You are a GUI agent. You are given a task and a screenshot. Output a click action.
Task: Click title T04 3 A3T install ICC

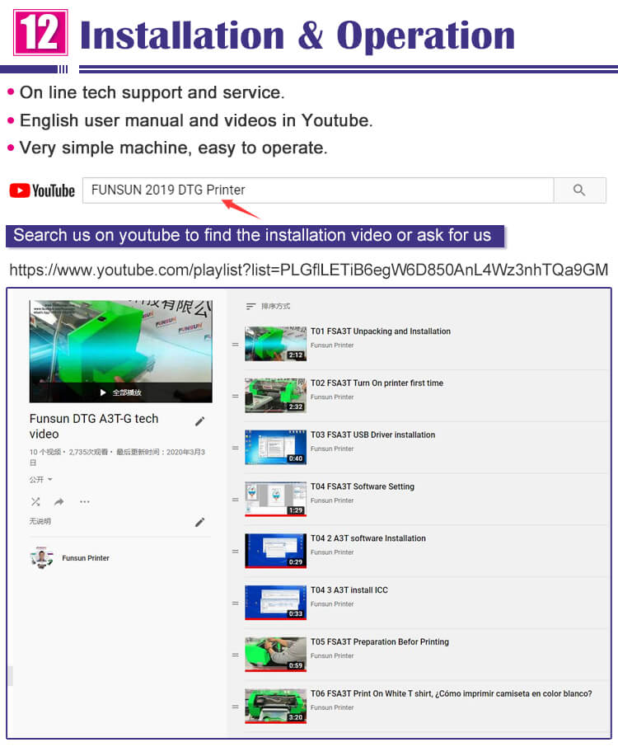(349, 590)
